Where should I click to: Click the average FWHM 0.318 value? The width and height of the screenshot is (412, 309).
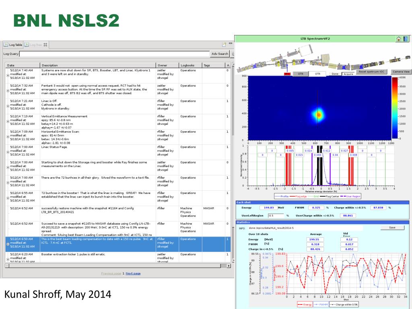pos(315,244)
